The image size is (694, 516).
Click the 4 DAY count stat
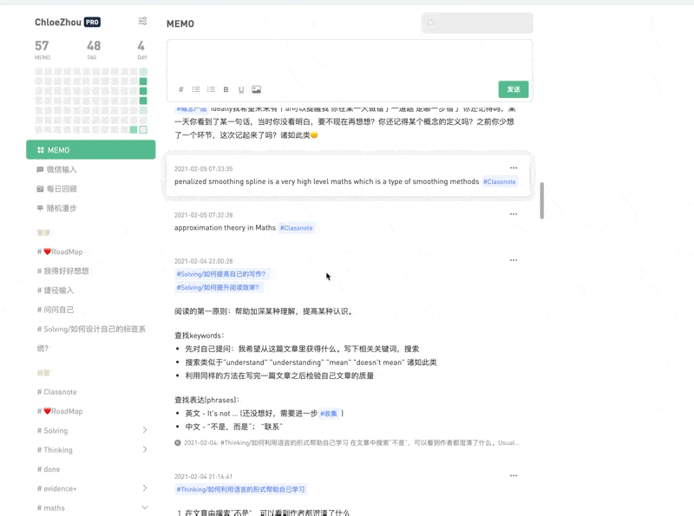(x=141, y=50)
